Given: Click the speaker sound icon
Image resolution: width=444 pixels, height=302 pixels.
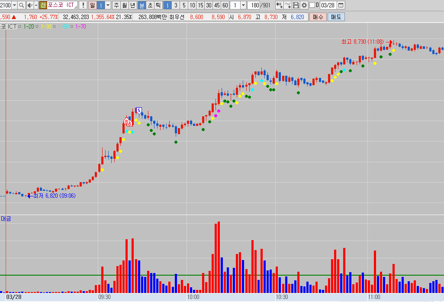Looking at the screenshot, I should 29,5.
